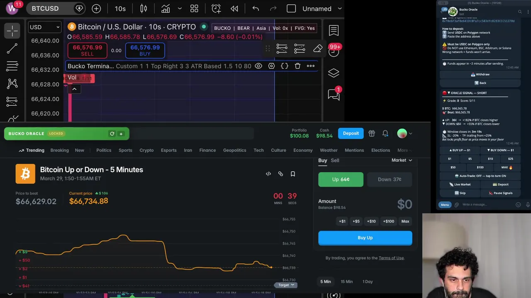Open the USD currency dropdown

(x=45, y=27)
